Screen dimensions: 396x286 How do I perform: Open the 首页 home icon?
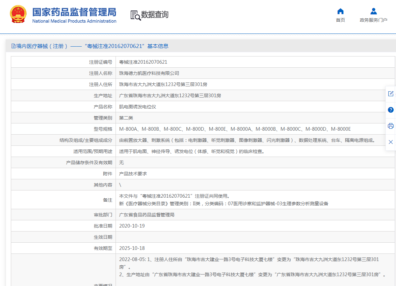340,11
